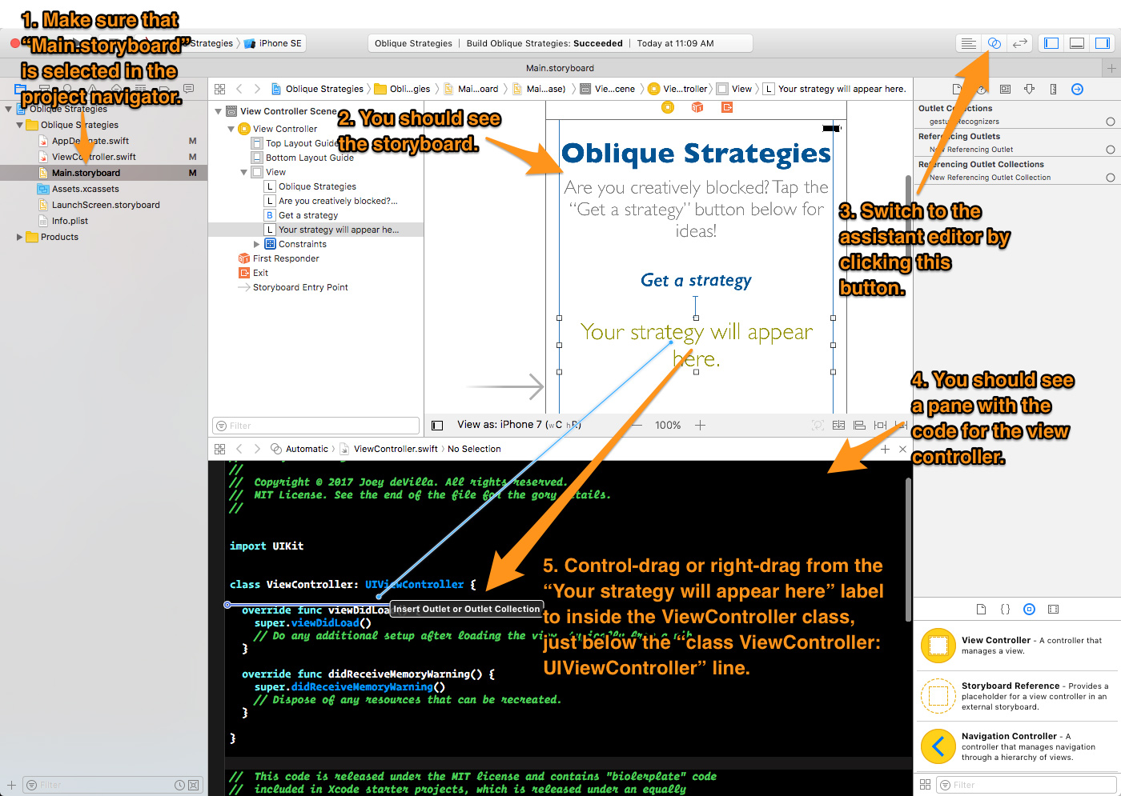Show the Code Snippet library
Viewport: 1121px width, 796px height.
click(x=1005, y=609)
